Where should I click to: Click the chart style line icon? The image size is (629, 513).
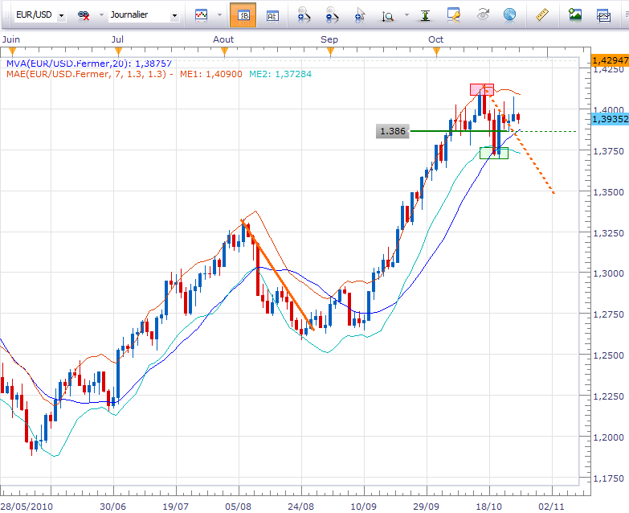pos(201,14)
